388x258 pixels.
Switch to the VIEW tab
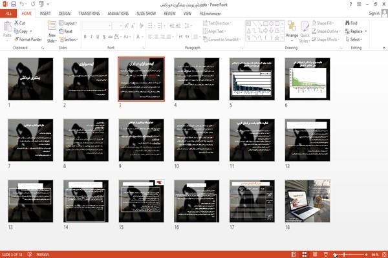[188, 14]
